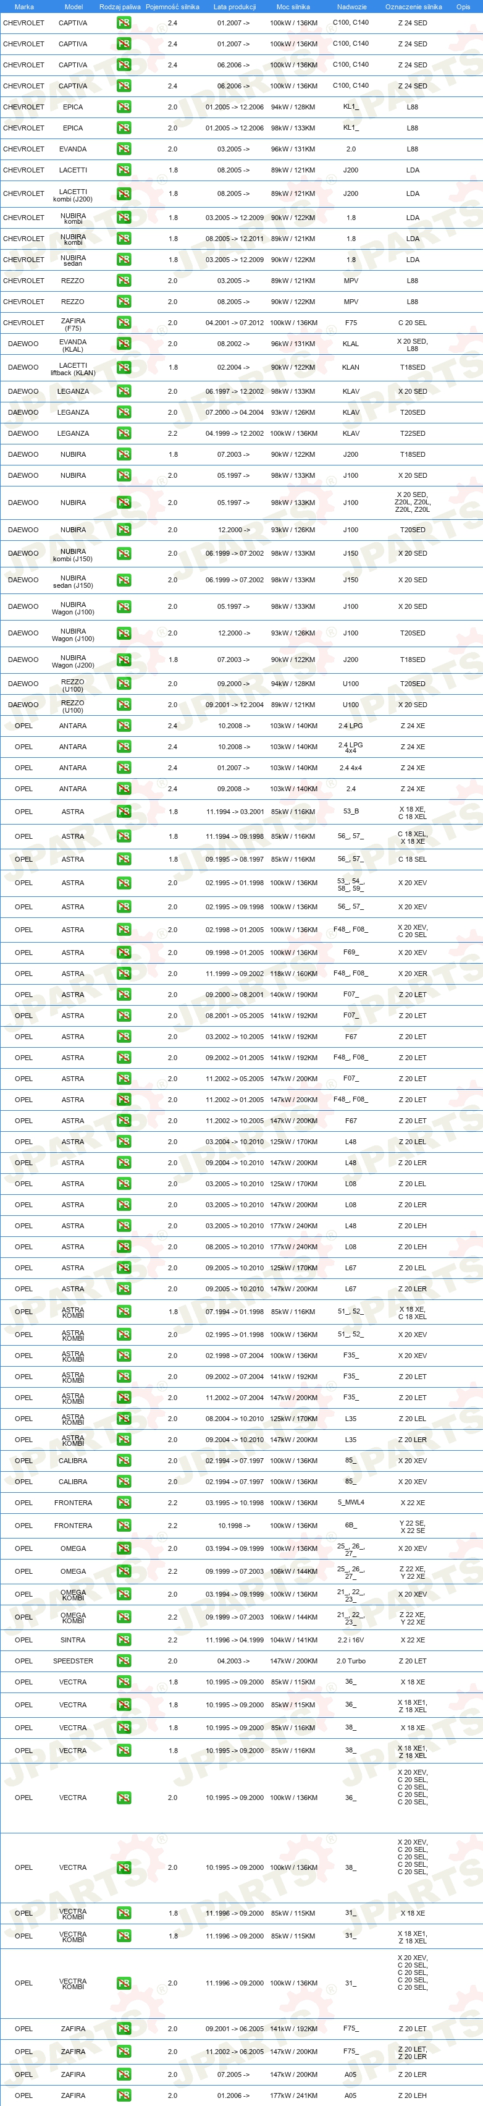The height and width of the screenshot is (2106, 483).
Task: Click the '140kW / 190KM' power cell
Action: point(293,996)
